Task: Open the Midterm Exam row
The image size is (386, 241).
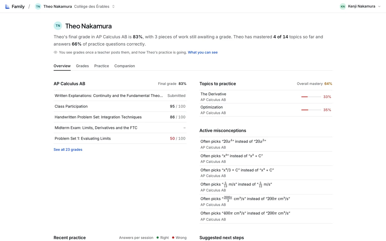Action: (120, 128)
